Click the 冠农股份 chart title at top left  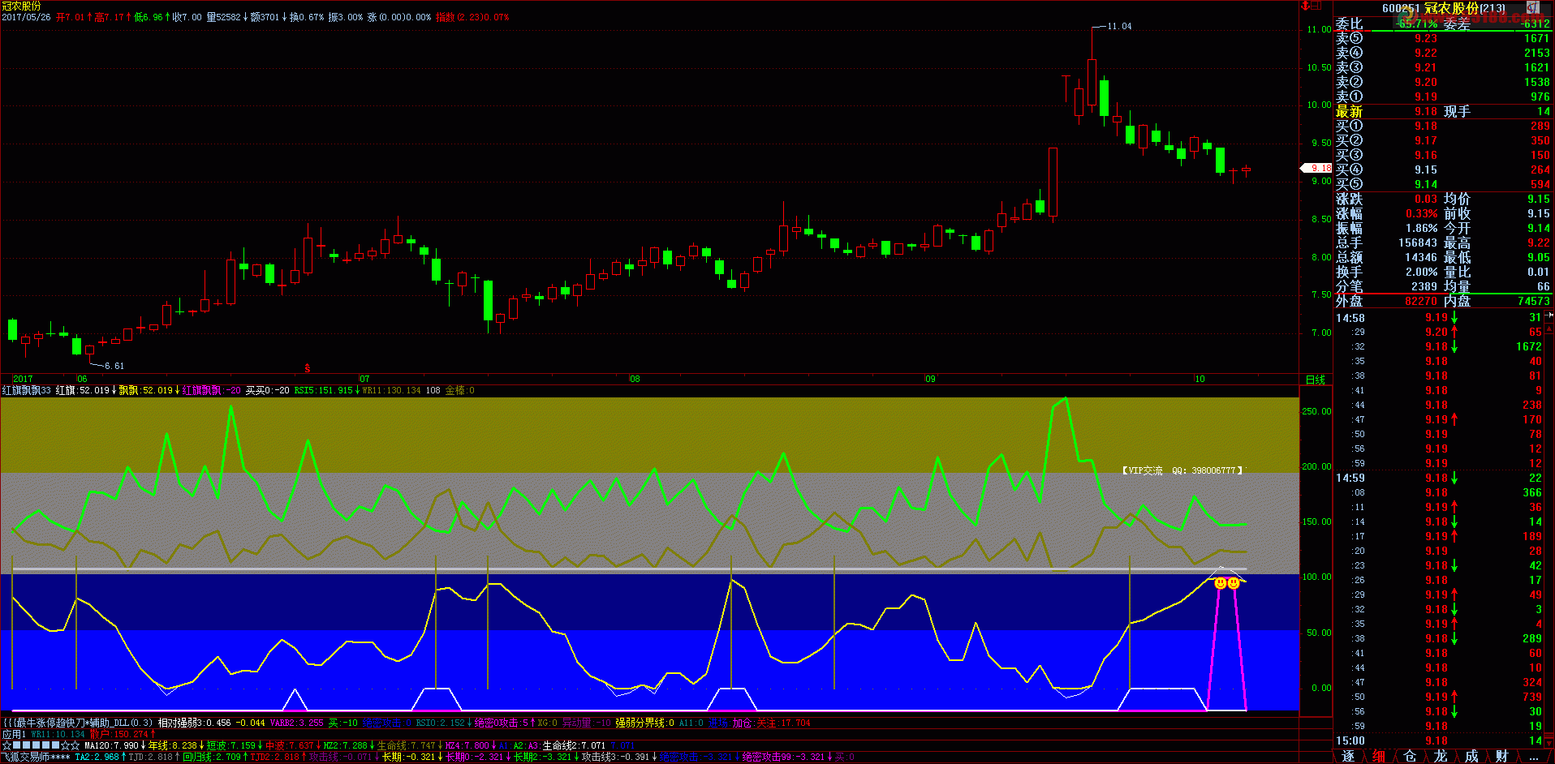[x=21, y=6]
